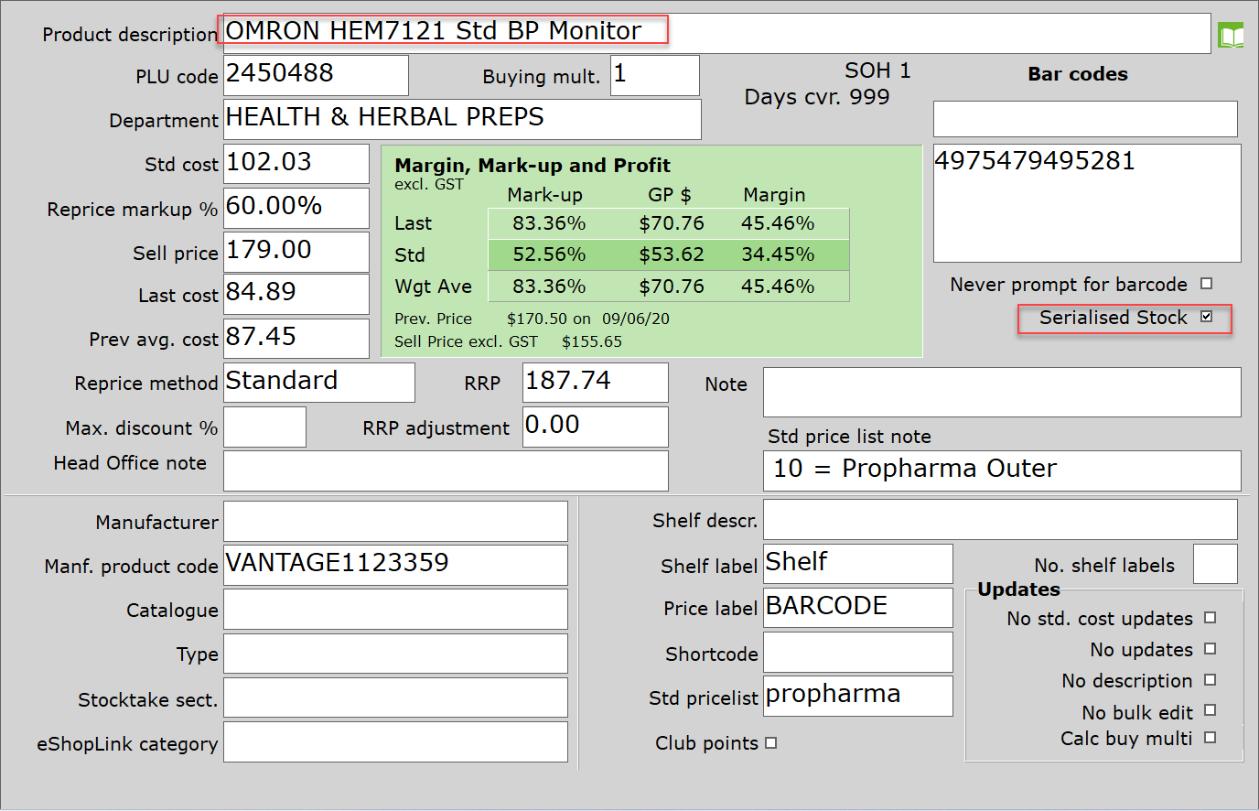The image size is (1259, 811).
Task: Enable Calc buy multi
Action: [x=1211, y=738]
